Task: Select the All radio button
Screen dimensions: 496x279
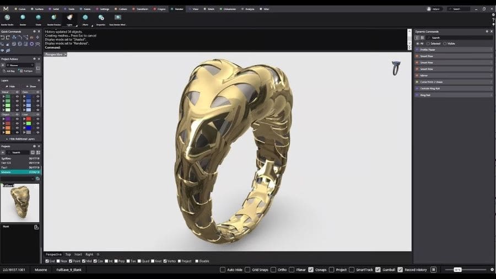Action: [x=418, y=44]
